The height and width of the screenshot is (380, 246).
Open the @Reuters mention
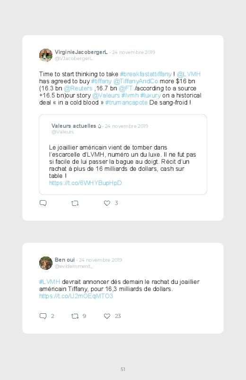click(78, 88)
